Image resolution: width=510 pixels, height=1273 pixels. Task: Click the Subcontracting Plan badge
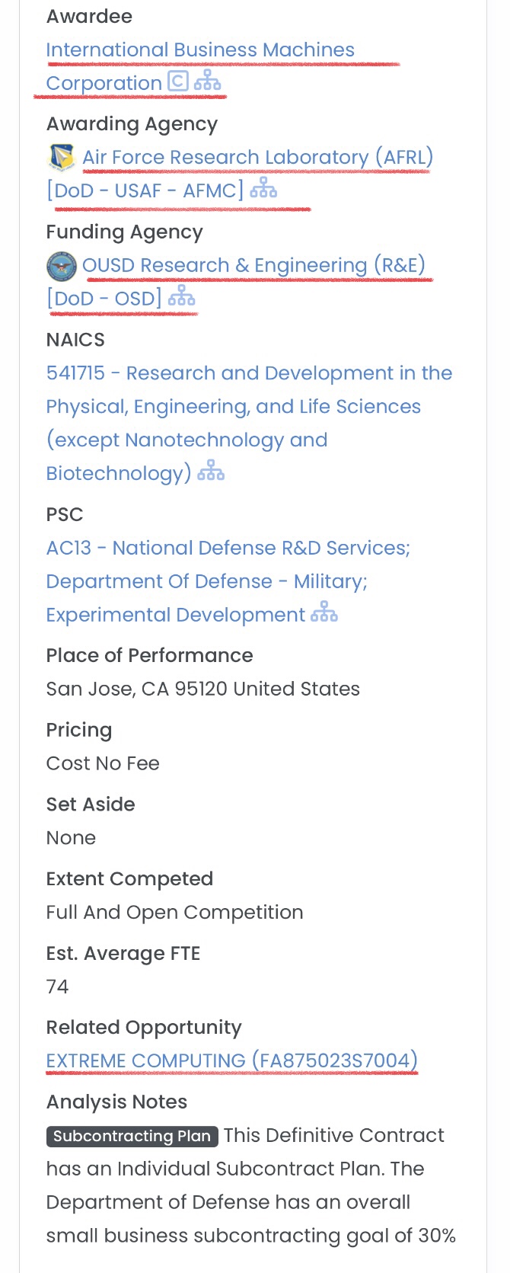[x=132, y=1137]
